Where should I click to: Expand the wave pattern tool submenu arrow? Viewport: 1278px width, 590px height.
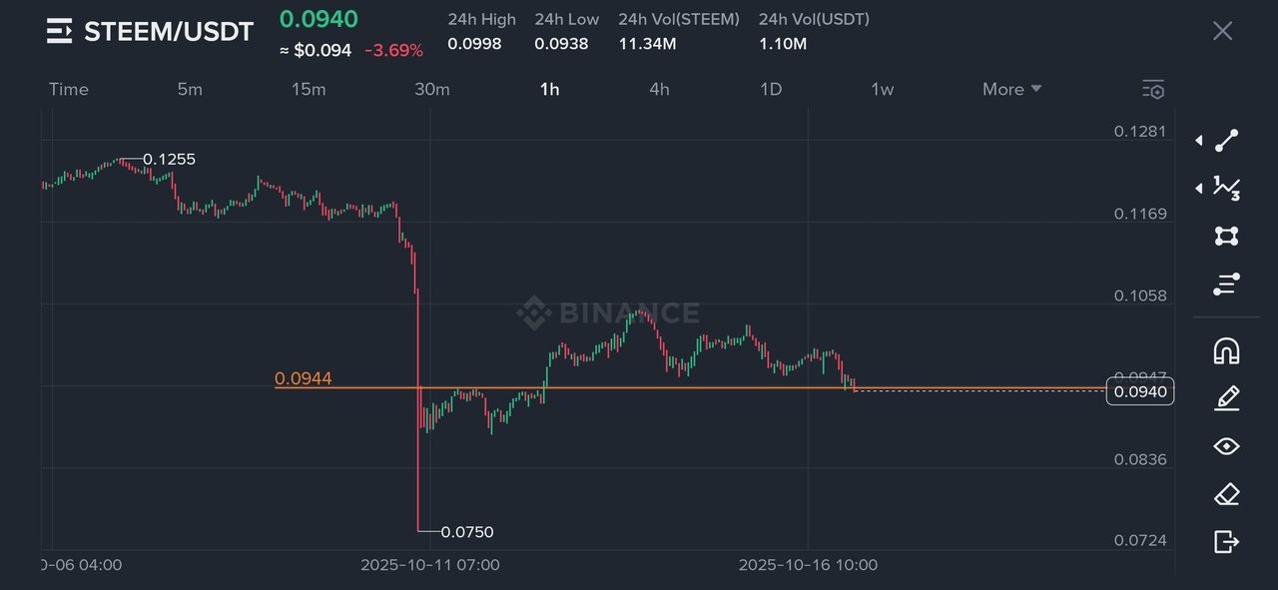pyautogui.click(x=1199, y=188)
